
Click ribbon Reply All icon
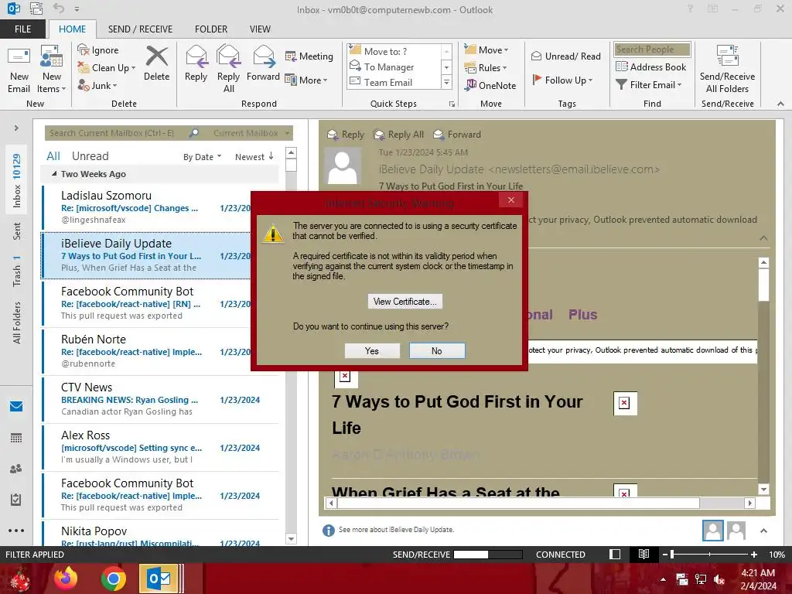228,69
